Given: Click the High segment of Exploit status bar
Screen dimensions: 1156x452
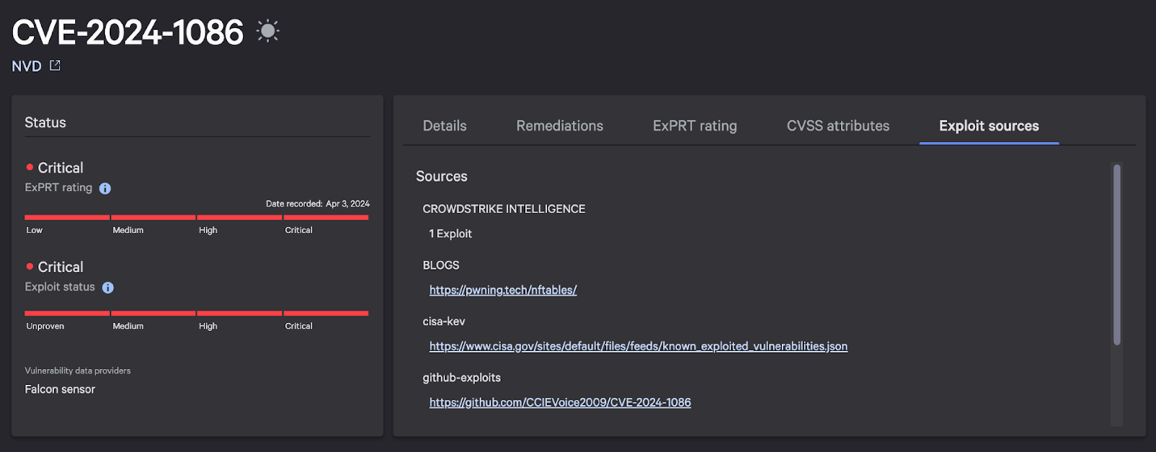Looking at the screenshot, I should (239, 313).
